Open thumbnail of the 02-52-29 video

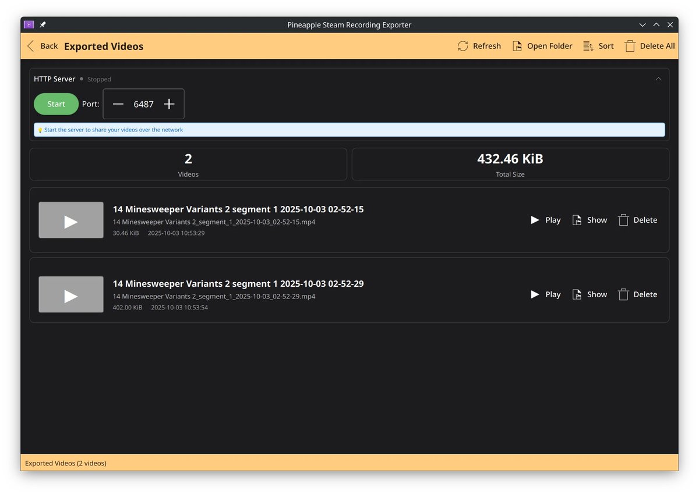tap(71, 294)
